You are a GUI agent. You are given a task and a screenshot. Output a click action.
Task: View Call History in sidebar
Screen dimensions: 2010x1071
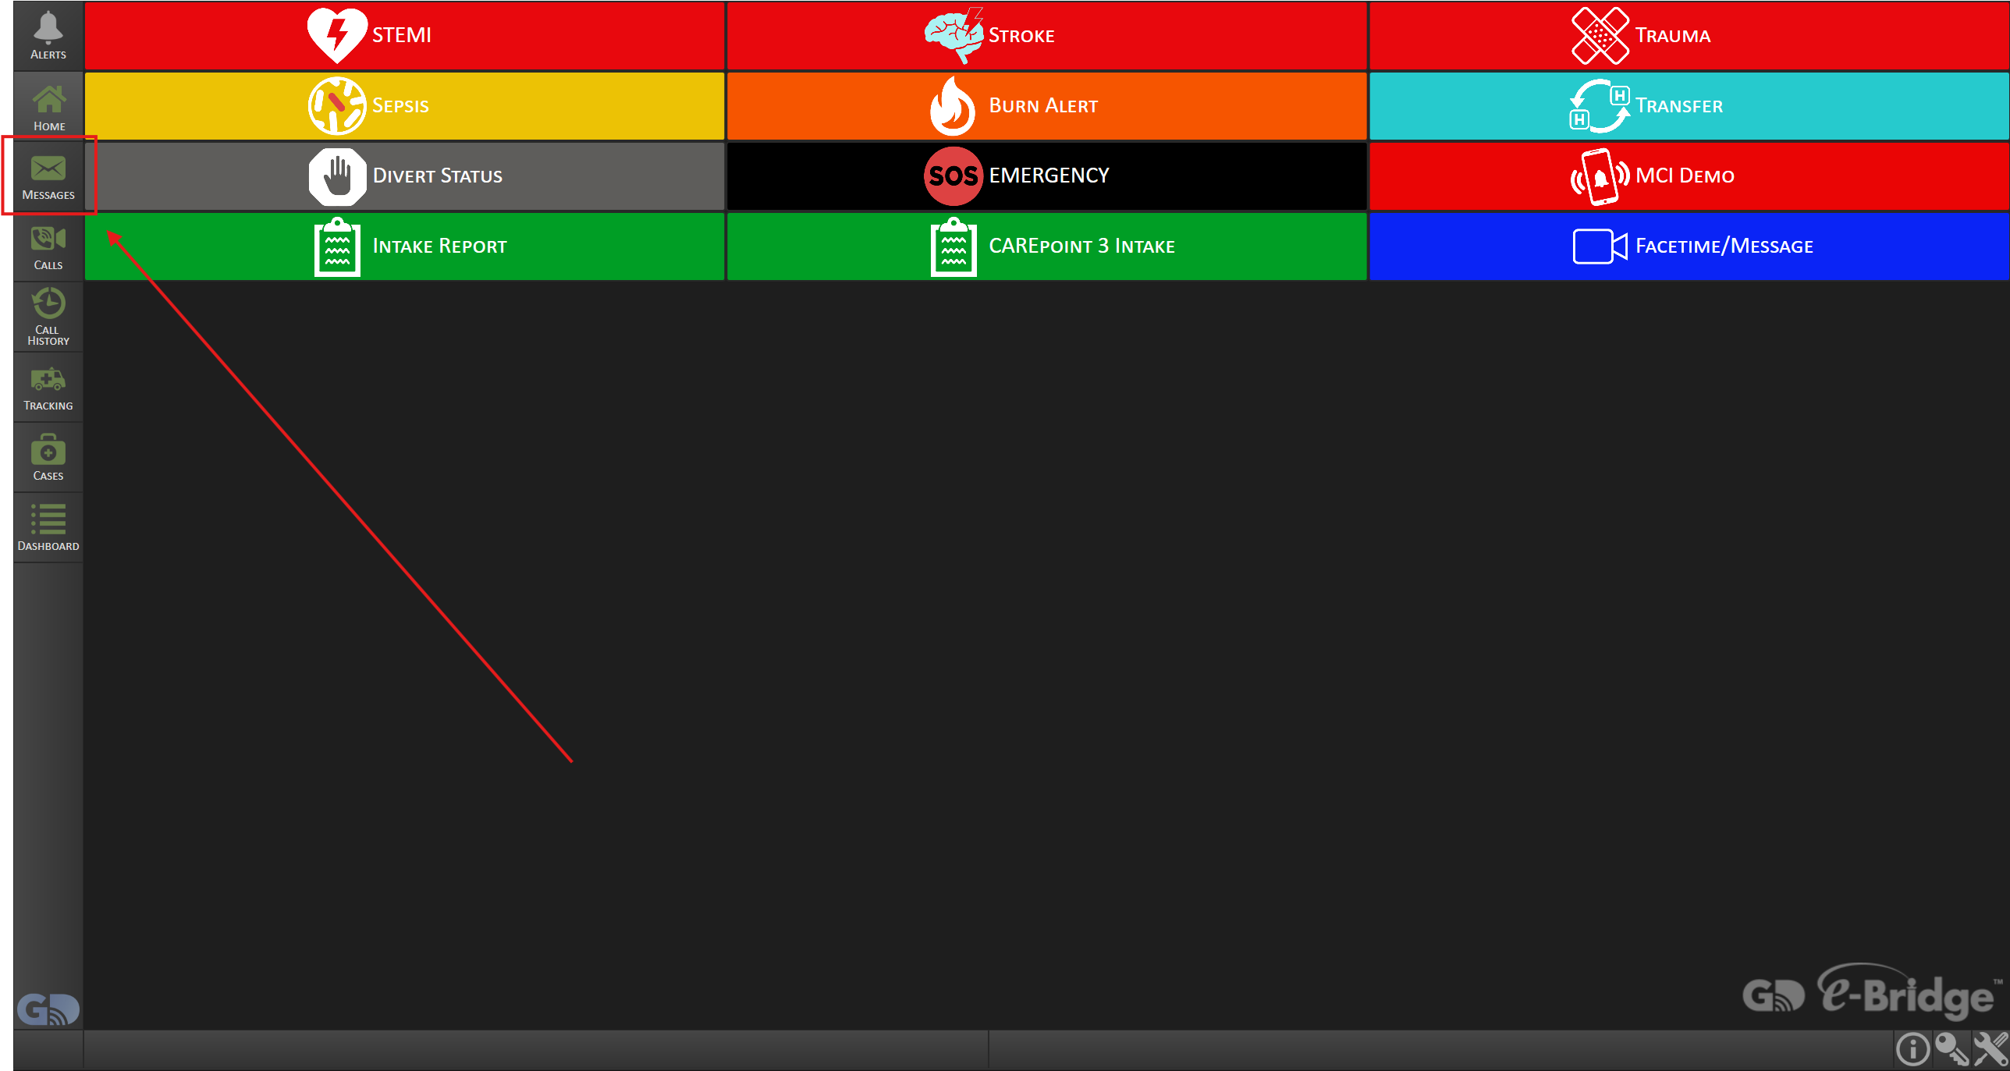pyautogui.click(x=48, y=317)
